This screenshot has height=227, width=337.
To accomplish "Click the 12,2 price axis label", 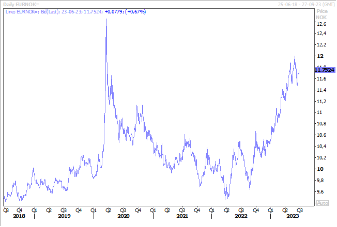I will pyautogui.click(x=321, y=45).
